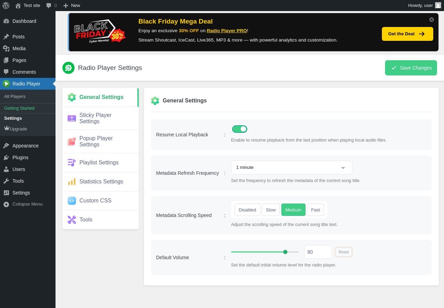
Task: Click Save Changes button
Action: click(x=411, y=68)
